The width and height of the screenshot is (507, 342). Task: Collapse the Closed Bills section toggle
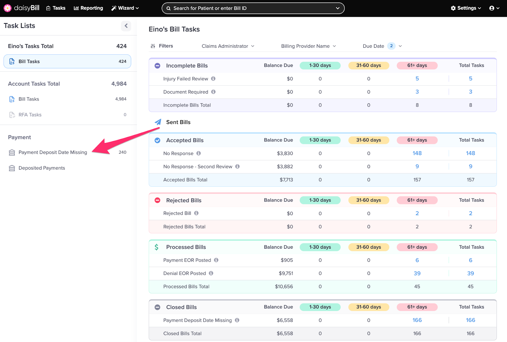(157, 307)
